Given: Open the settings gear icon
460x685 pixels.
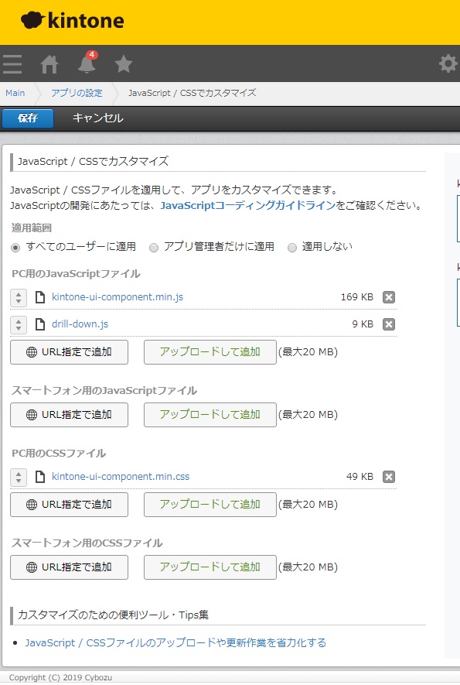Looking at the screenshot, I should [x=448, y=63].
